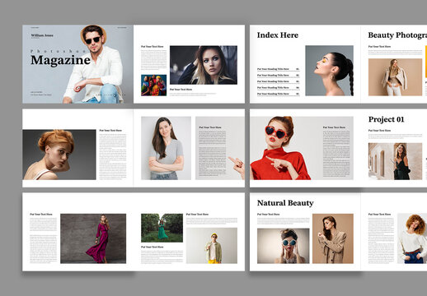Click the 'Project 01' heading
Screen dimensions: 427x296
coord(386,119)
